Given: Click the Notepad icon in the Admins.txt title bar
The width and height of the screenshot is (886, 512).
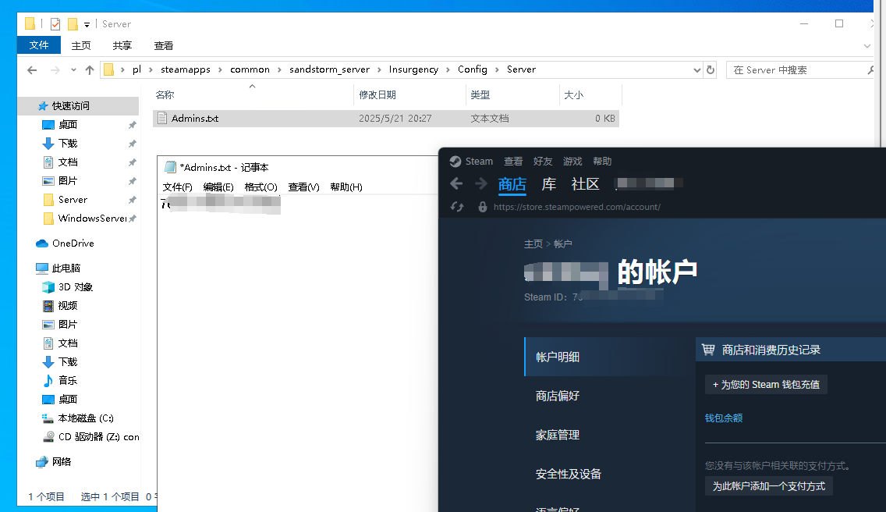Looking at the screenshot, I should tap(170, 167).
